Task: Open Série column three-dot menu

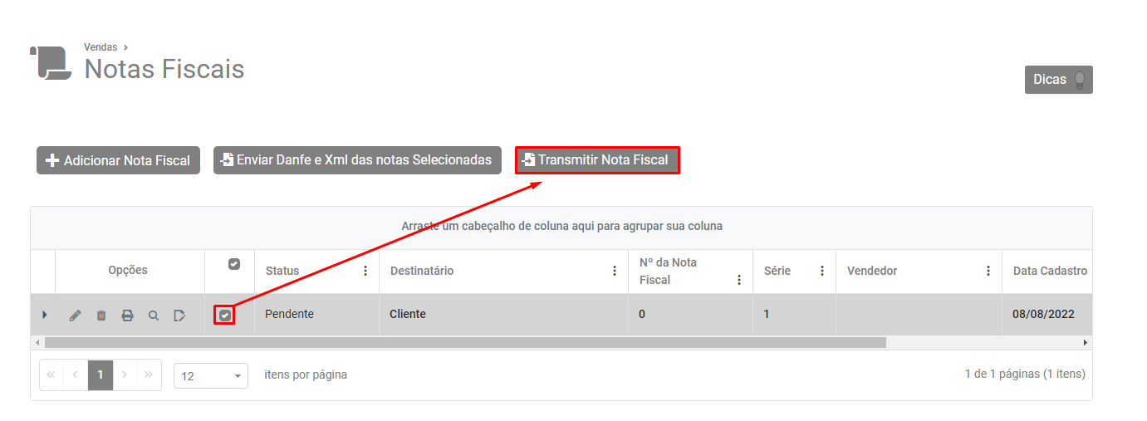Action: [822, 271]
